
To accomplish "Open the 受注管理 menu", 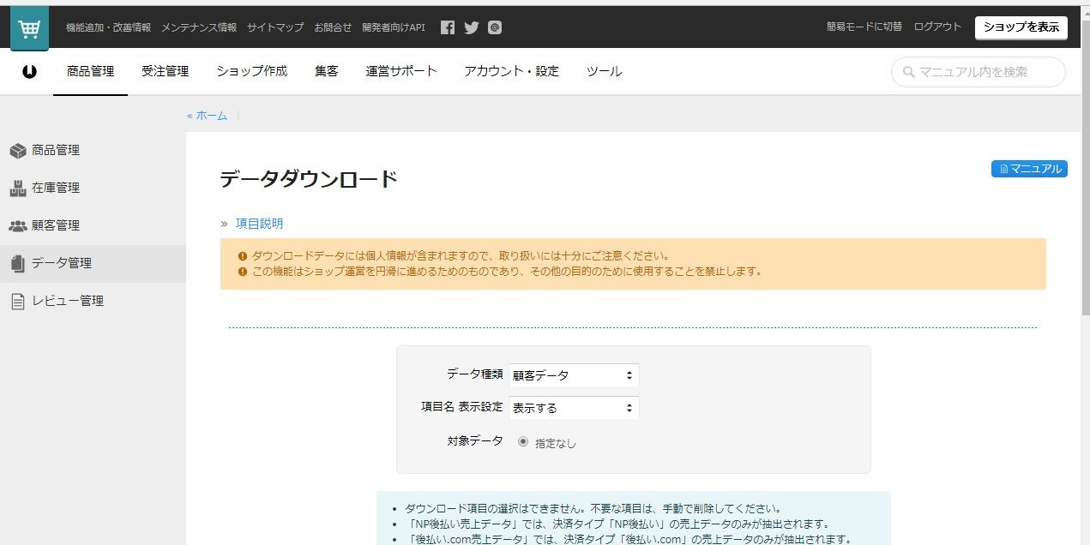I will tap(165, 71).
